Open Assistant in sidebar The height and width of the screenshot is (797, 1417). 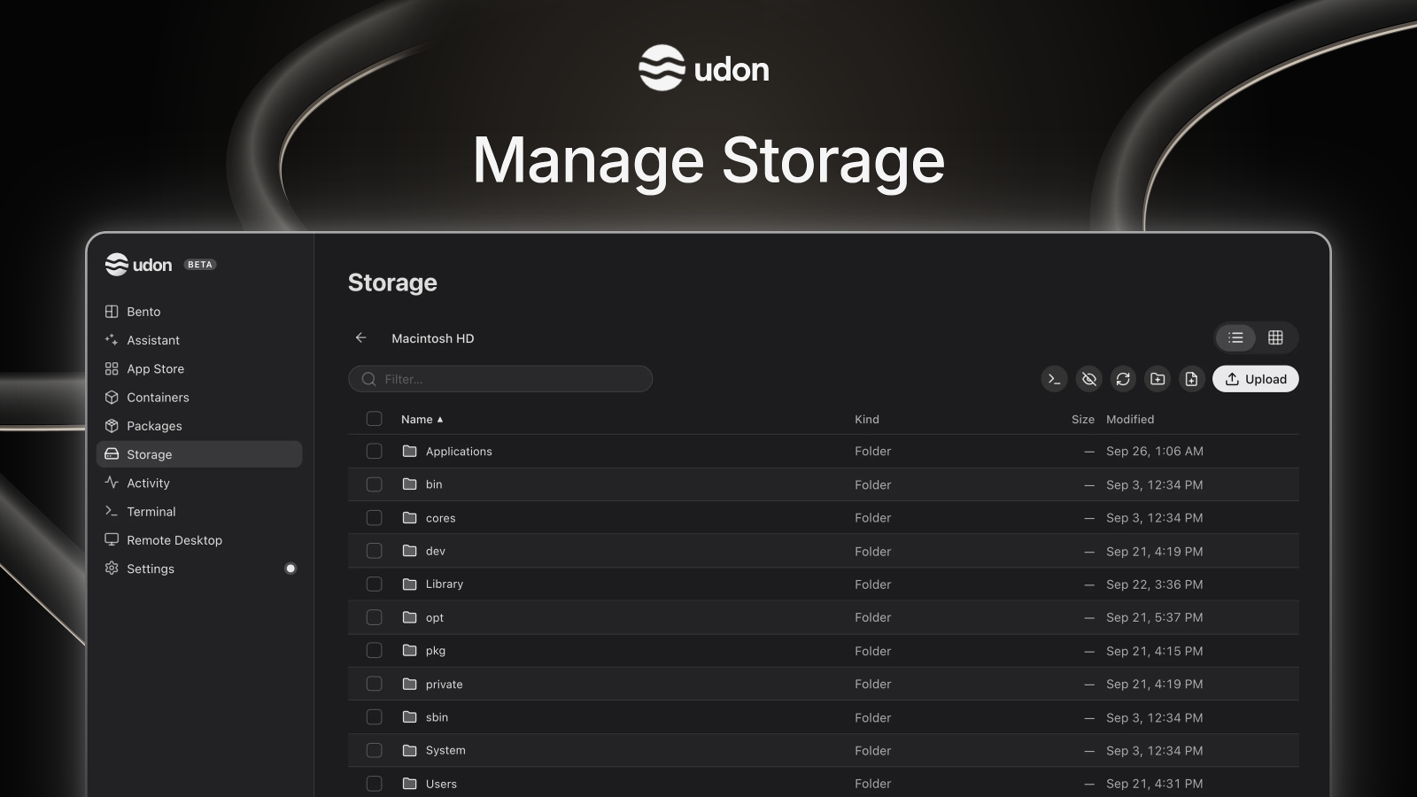199,340
